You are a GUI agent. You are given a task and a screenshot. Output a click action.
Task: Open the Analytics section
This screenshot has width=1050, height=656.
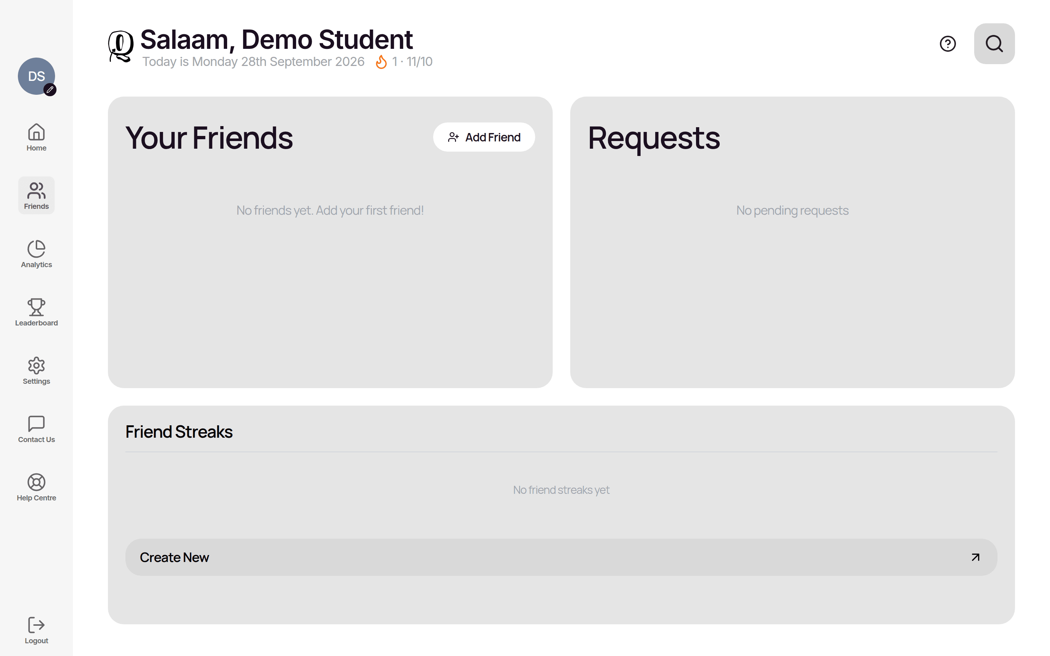(x=36, y=254)
